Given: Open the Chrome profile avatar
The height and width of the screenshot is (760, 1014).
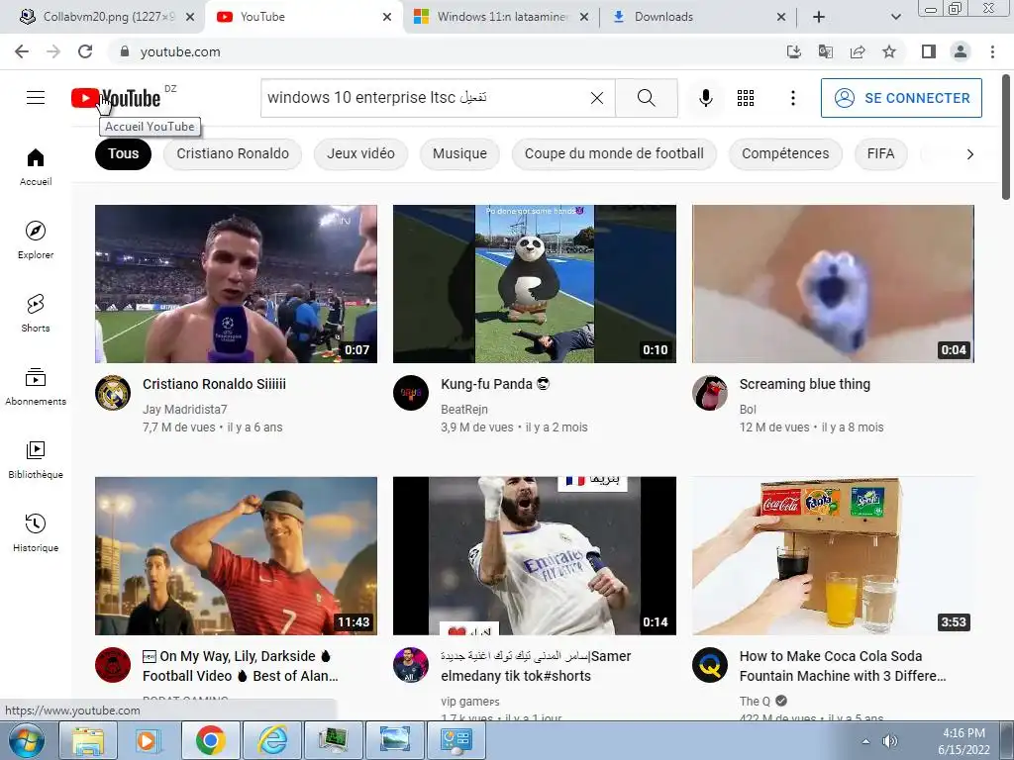Looking at the screenshot, I should pos(961,51).
